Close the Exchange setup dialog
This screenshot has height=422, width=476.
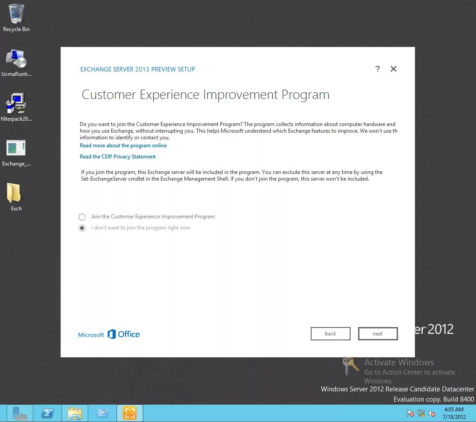tap(394, 69)
